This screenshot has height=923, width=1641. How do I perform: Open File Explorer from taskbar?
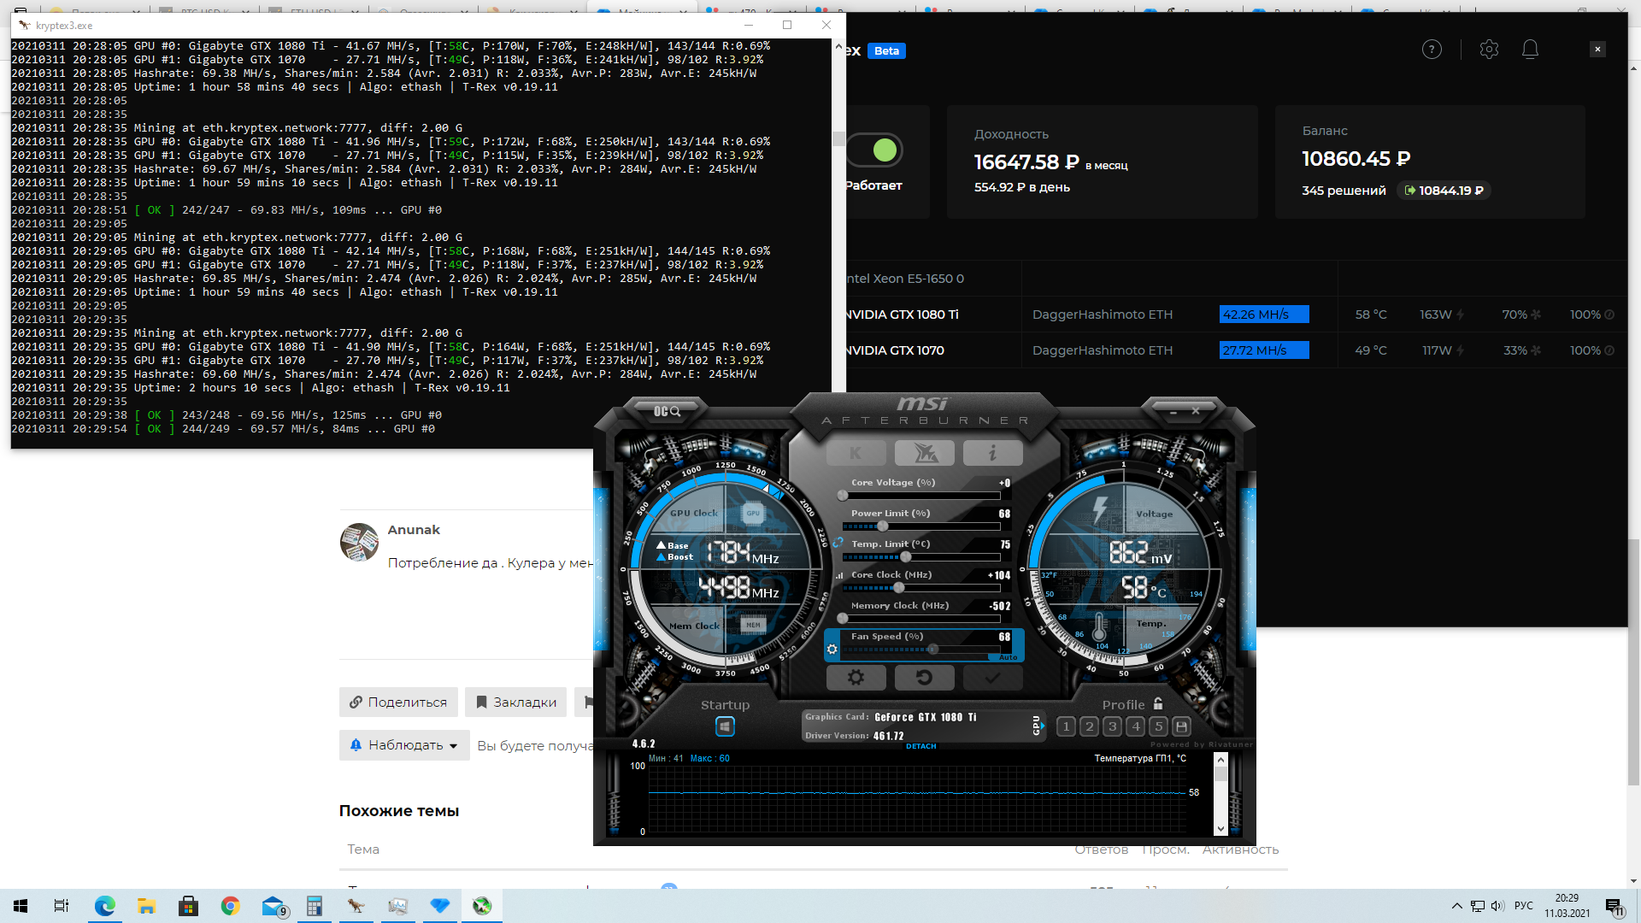[147, 906]
